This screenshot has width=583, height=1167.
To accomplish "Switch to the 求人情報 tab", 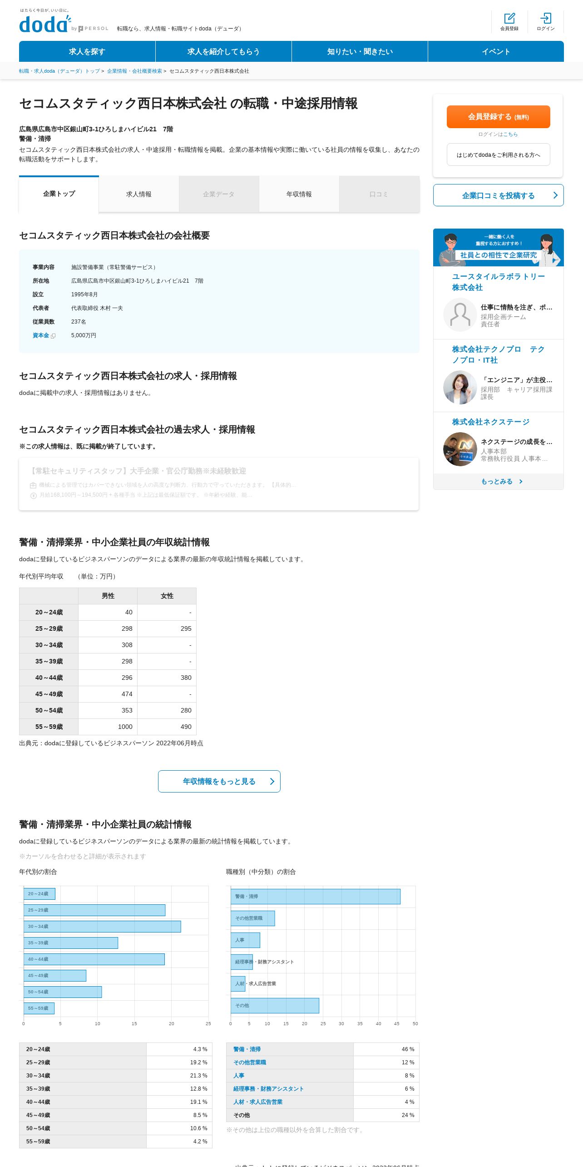I will pos(139,194).
